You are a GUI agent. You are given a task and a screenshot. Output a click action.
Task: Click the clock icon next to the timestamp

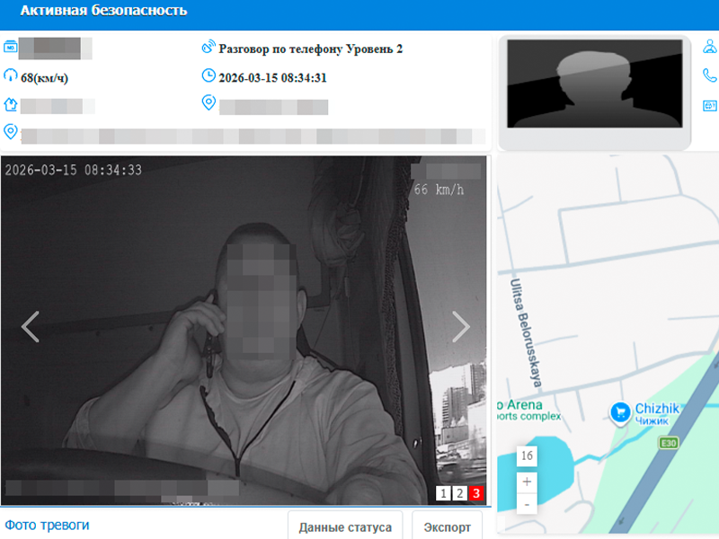click(x=209, y=76)
